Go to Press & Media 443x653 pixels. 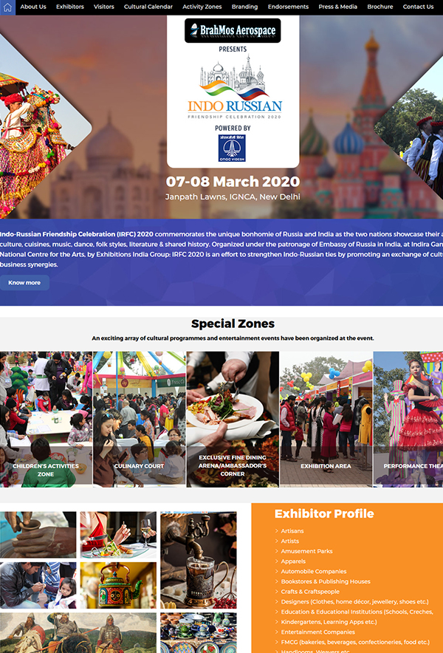[x=337, y=7]
